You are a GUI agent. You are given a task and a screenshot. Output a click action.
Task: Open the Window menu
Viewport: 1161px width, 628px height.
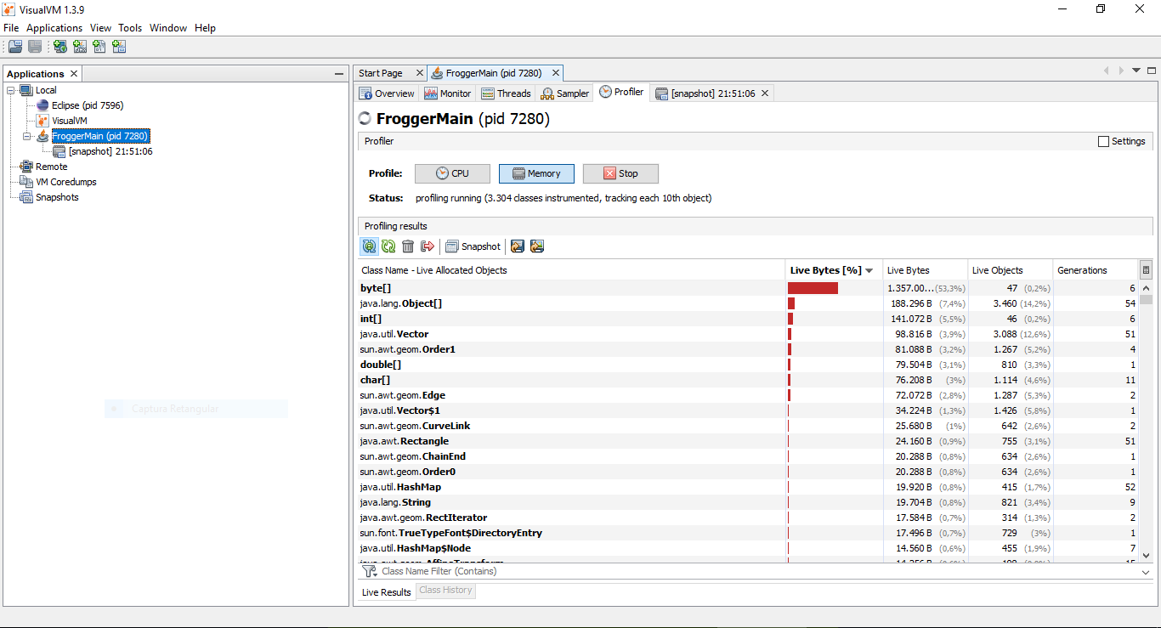point(168,28)
